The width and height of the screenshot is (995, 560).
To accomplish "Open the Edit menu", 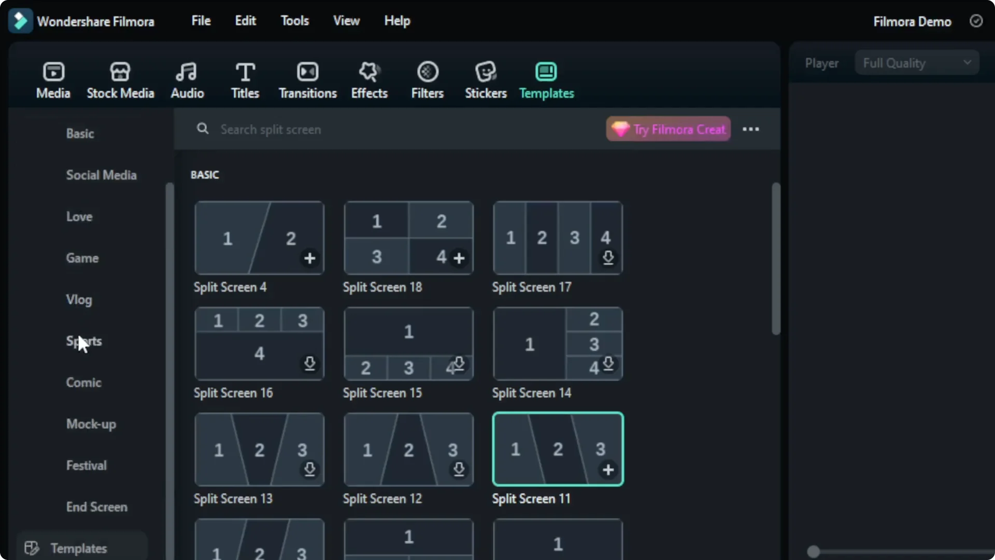I will pos(245,21).
